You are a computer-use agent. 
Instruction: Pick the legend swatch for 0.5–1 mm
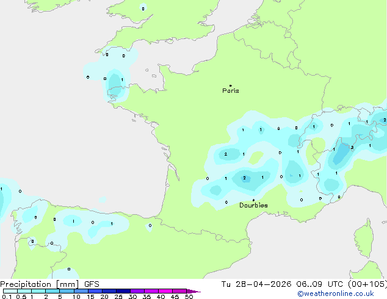(24, 291)
